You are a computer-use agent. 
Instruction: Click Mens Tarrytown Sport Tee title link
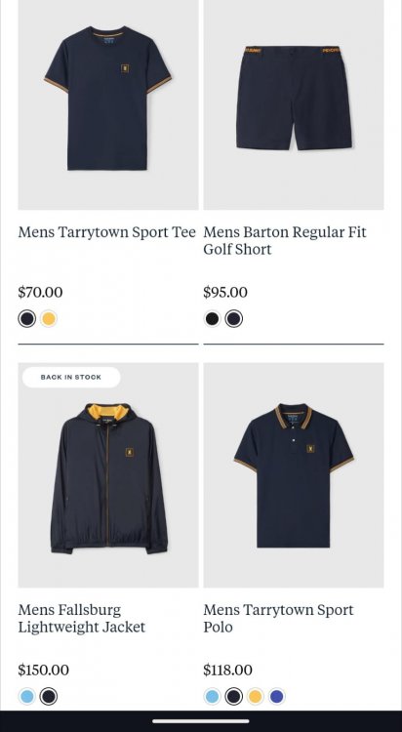(x=106, y=232)
